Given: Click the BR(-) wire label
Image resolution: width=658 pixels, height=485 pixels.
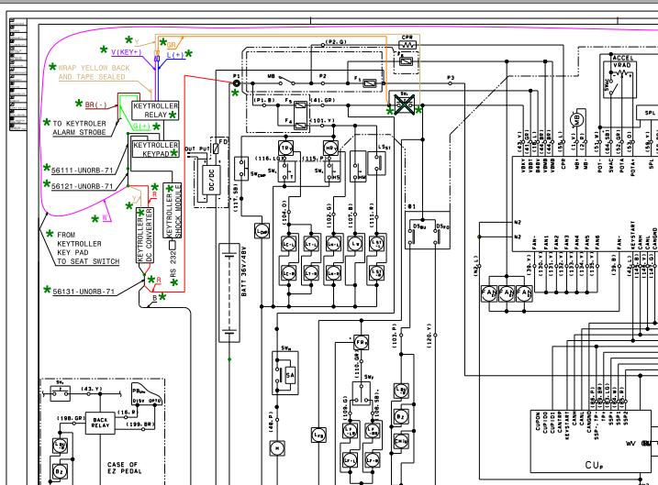Looking at the screenshot, I should pos(96,105).
